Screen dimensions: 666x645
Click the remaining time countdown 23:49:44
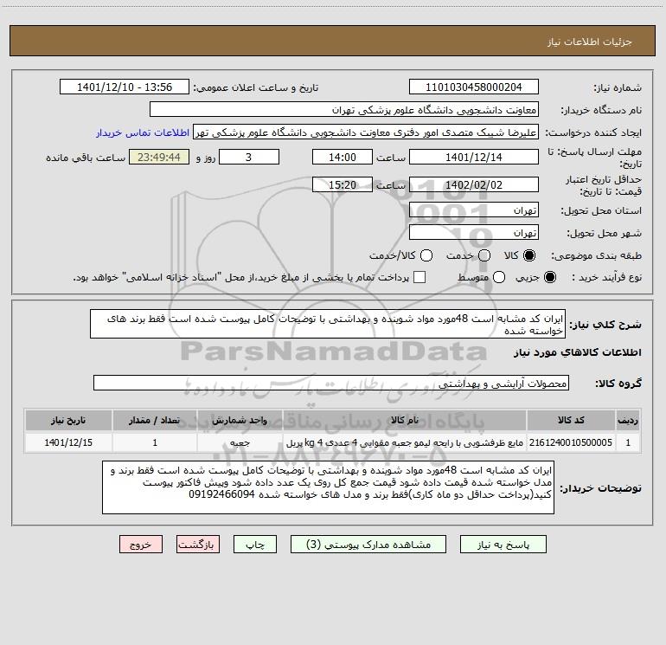coord(159,157)
